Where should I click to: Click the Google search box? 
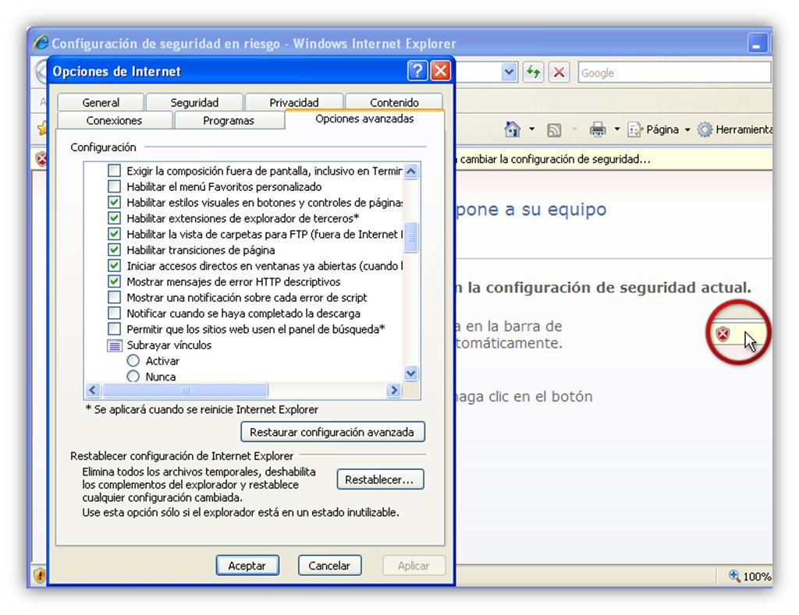click(x=674, y=72)
